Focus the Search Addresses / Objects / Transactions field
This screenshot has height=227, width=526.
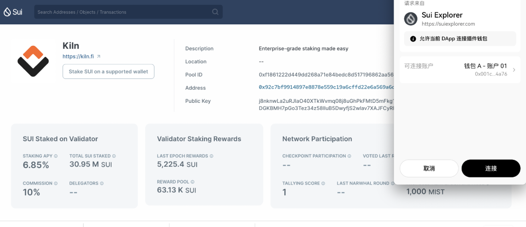[x=129, y=12]
